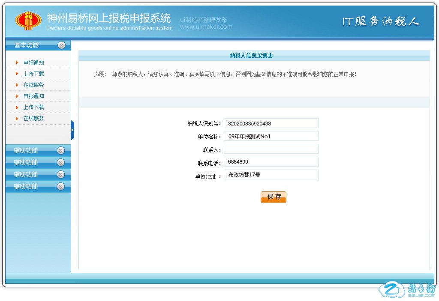Expand the second 辅助功能 panel chevron

pyautogui.click(x=60, y=162)
